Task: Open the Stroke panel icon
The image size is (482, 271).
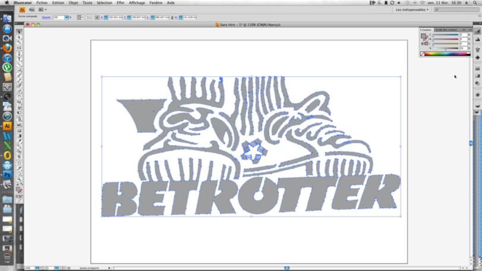Action: [477, 69]
